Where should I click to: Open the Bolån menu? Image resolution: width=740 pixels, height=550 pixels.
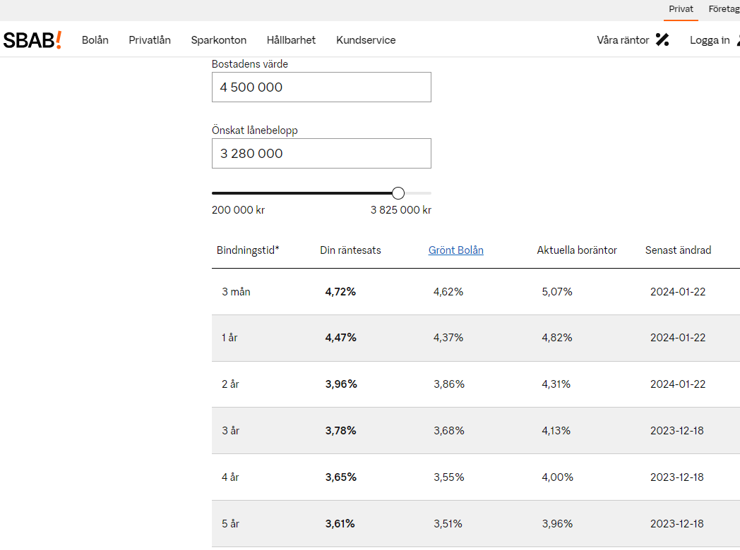pos(95,40)
